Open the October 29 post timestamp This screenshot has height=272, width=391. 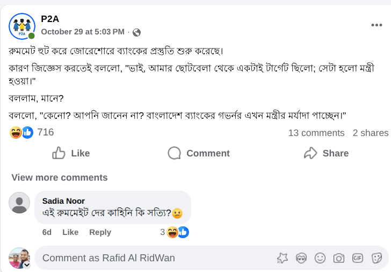83,32
